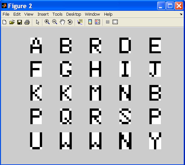Insert a legend using the toolbar icon
The width and height of the screenshot is (185, 165).
98,22
